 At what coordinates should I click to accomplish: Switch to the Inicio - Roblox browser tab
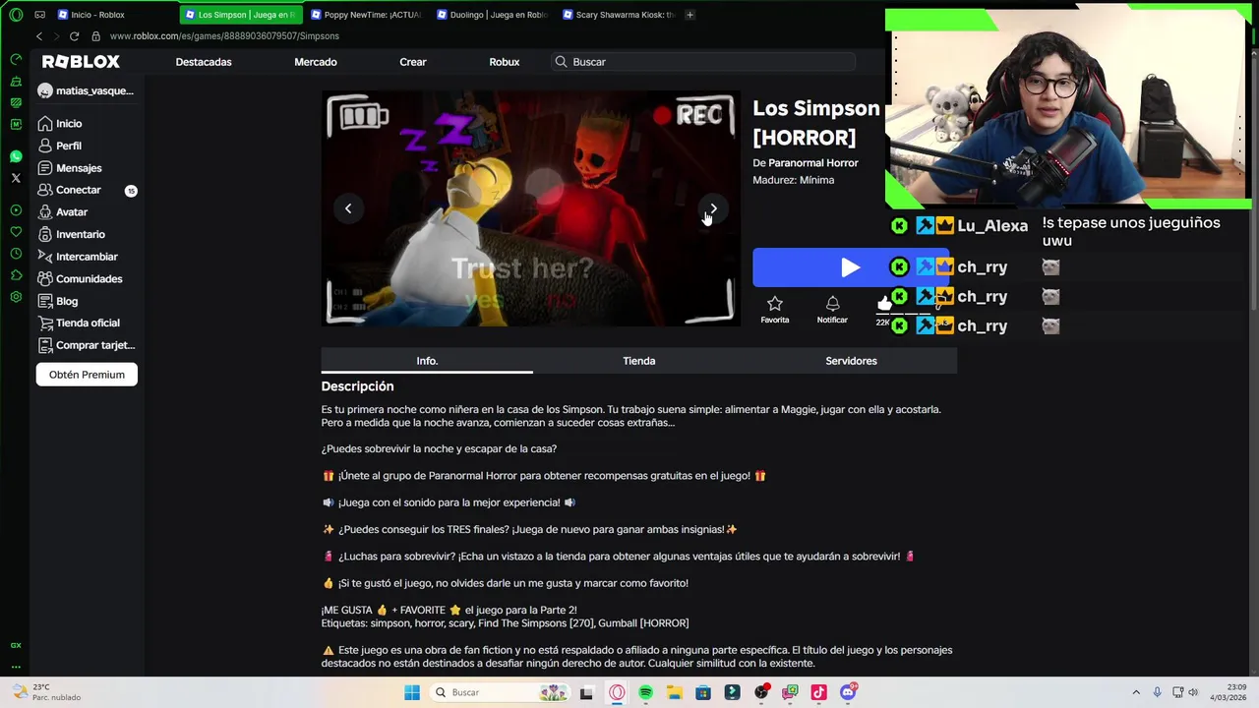[x=115, y=15]
